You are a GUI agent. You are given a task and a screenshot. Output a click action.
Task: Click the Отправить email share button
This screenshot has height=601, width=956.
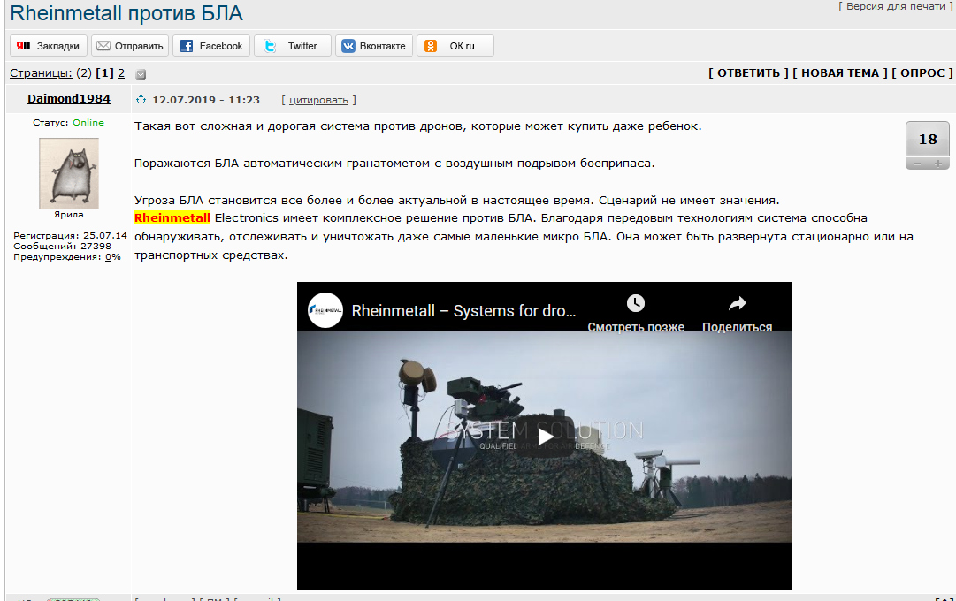(130, 46)
